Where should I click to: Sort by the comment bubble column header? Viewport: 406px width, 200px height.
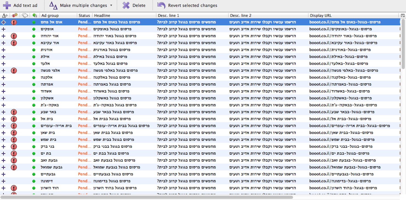click(25, 15)
